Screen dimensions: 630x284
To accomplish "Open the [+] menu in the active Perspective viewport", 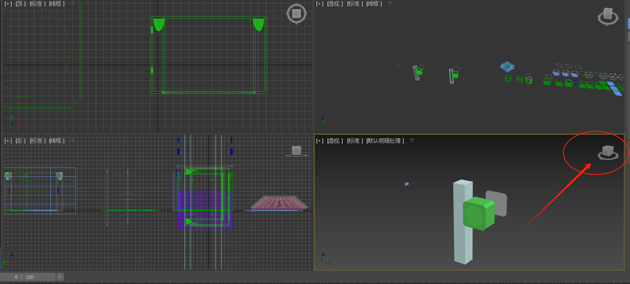I will [x=320, y=141].
